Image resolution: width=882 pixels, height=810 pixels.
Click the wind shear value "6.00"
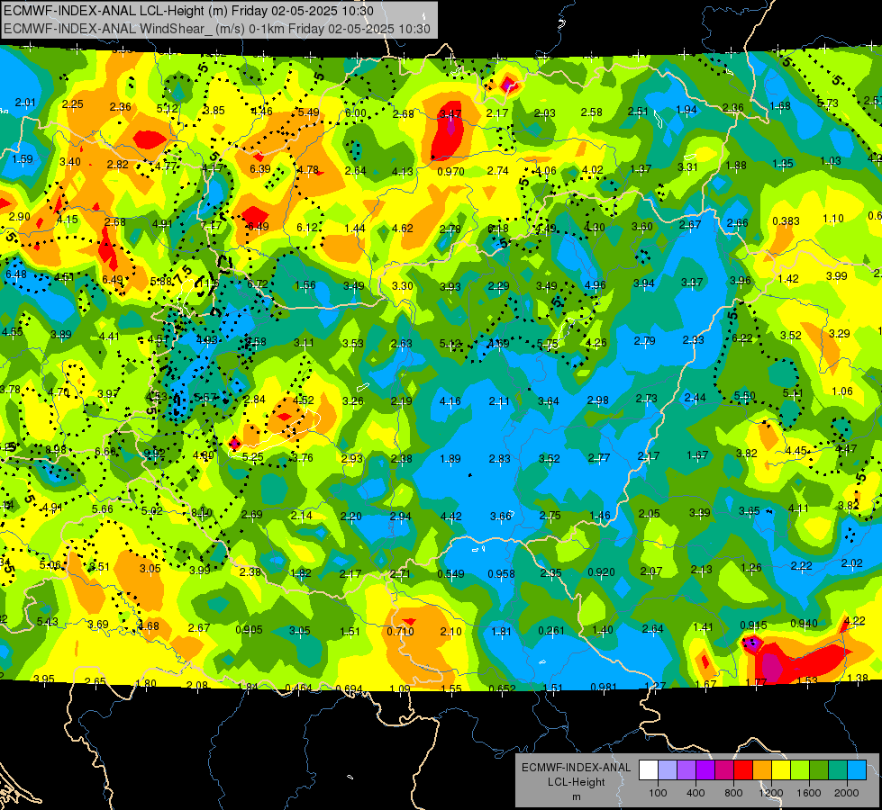(x=356, y=113)
